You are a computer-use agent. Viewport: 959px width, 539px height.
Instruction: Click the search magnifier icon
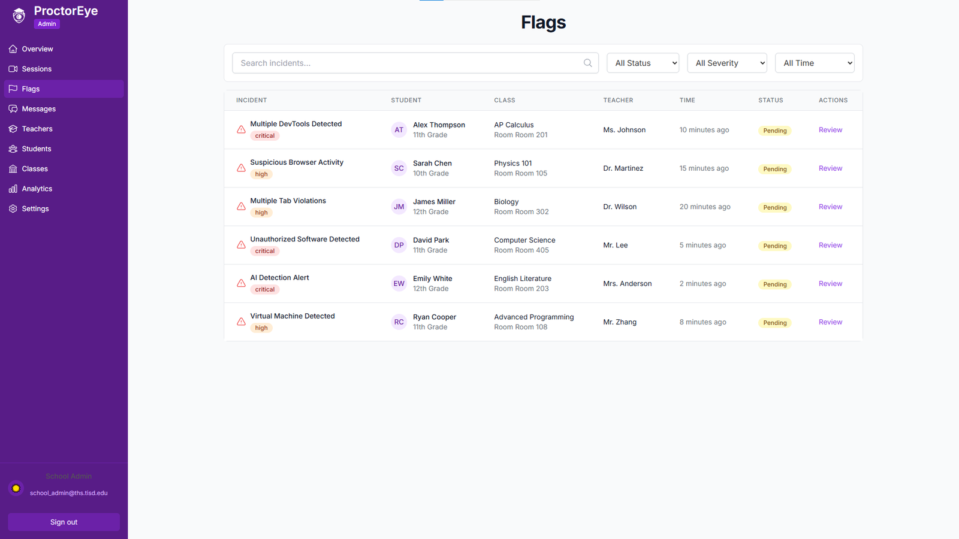click(x=587, y=63)
